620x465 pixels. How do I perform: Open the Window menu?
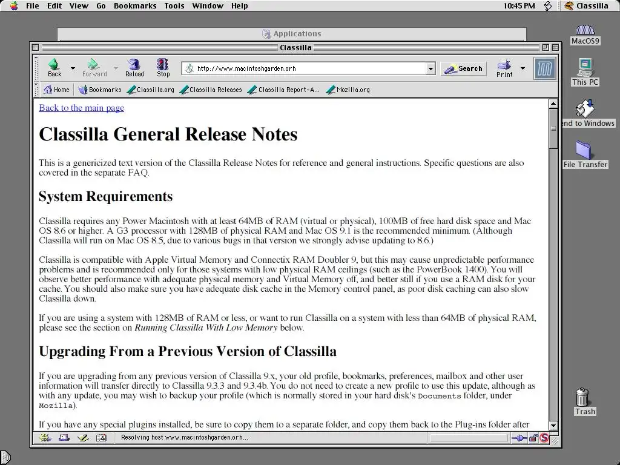tap(208, 6)
